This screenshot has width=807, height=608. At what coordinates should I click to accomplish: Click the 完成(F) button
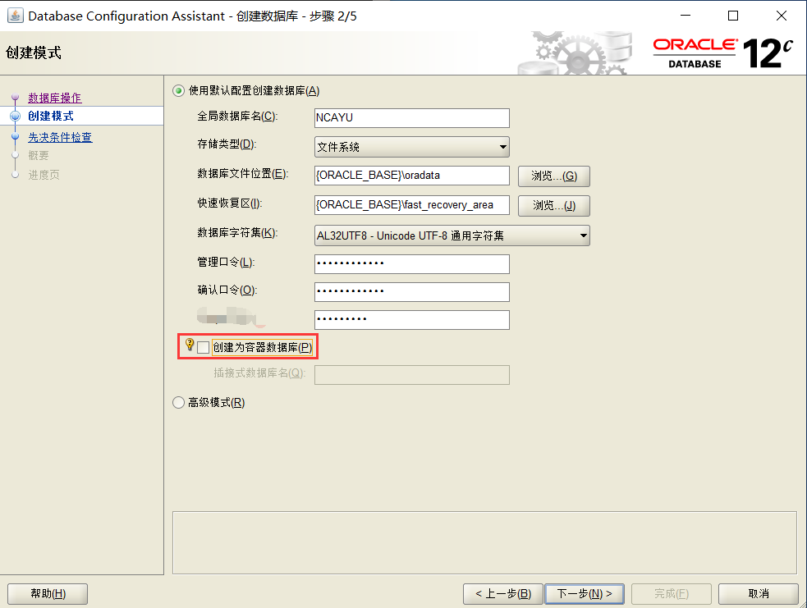coord(671,593)
